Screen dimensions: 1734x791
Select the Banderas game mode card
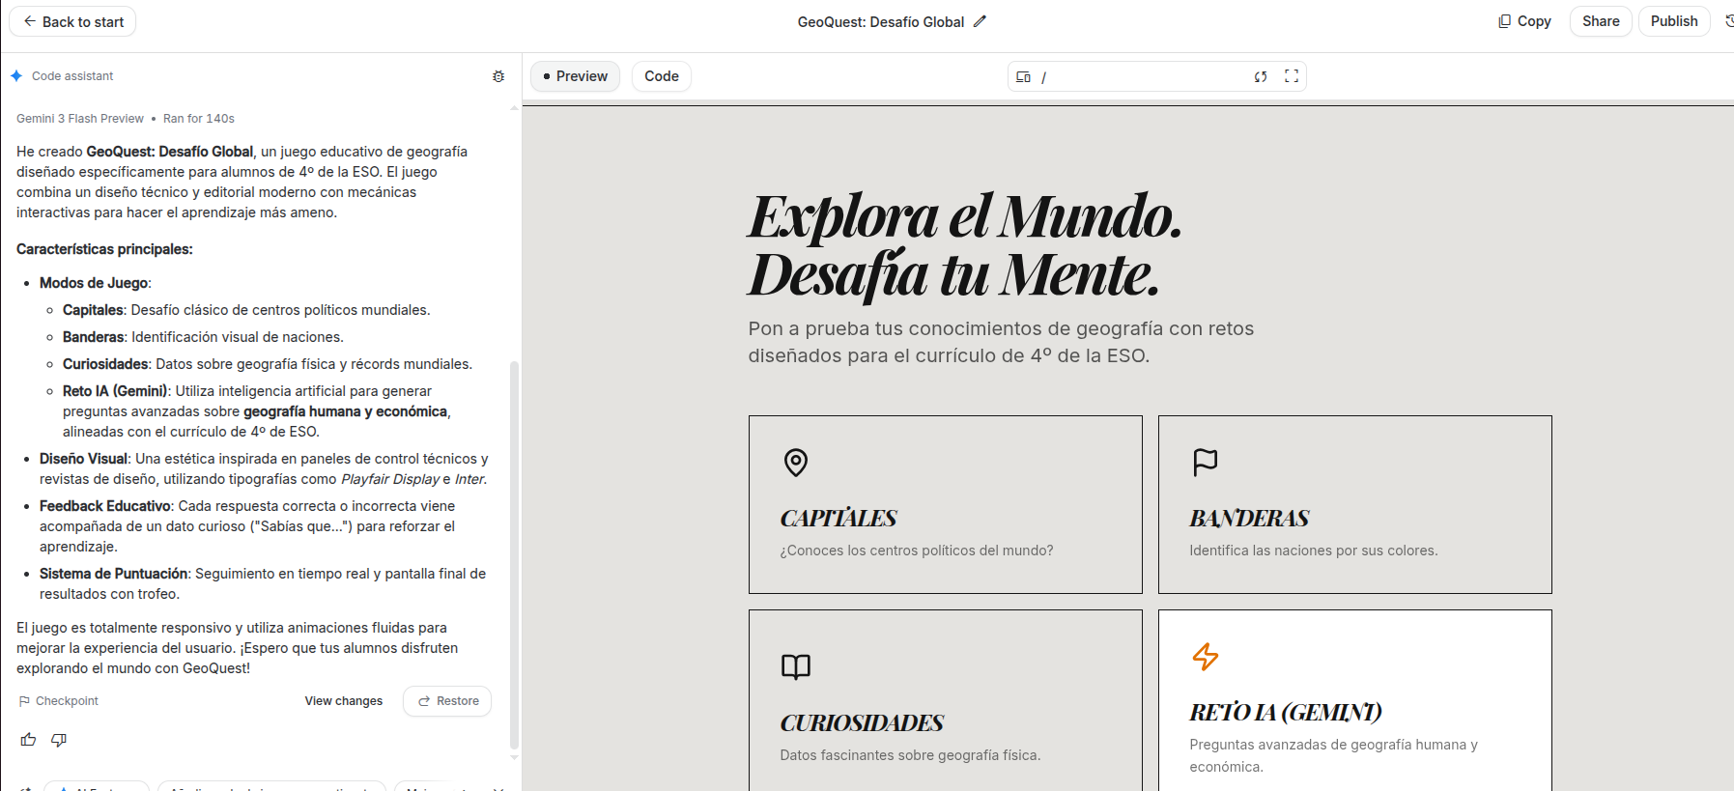[x=1354, y=504]
